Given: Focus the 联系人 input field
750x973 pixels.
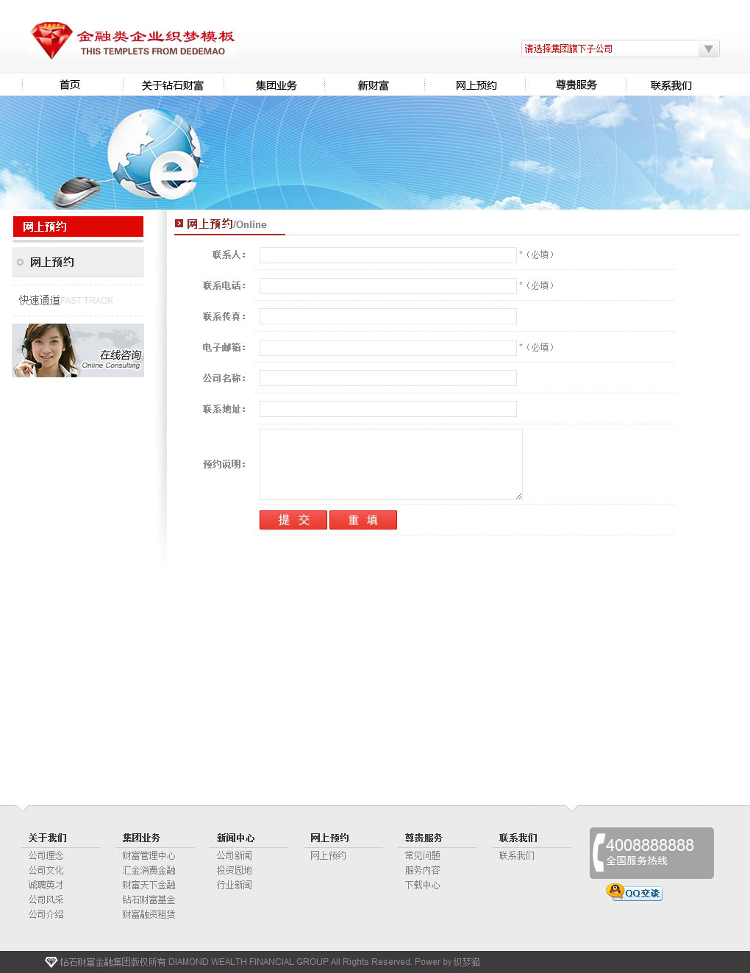Looking at the screenshot, I should tap(387, 255).
